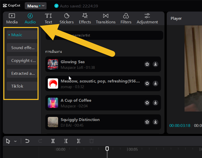202x158 pixels.
Task: Select the Glowing Sea title text
Action: [73, 62]
